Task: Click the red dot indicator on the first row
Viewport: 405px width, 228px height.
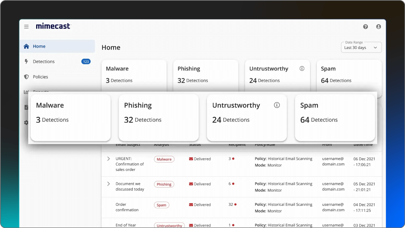Action: point(233,159)
